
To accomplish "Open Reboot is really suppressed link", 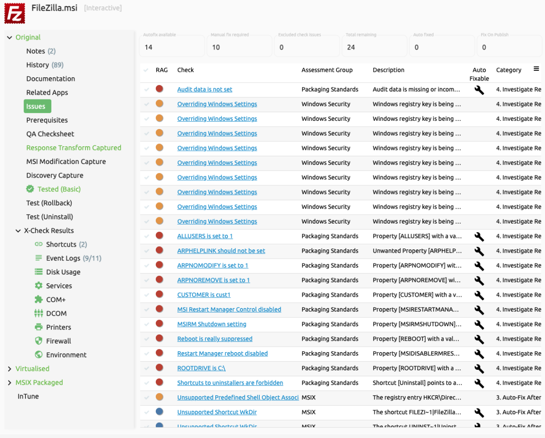I will click(x=214, y=339).
